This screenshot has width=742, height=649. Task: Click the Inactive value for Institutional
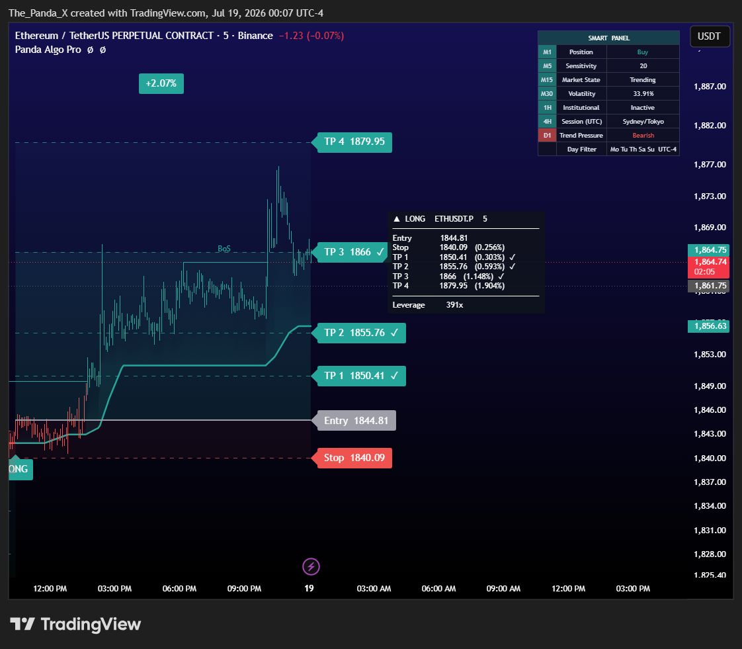(x=643, y=107)
